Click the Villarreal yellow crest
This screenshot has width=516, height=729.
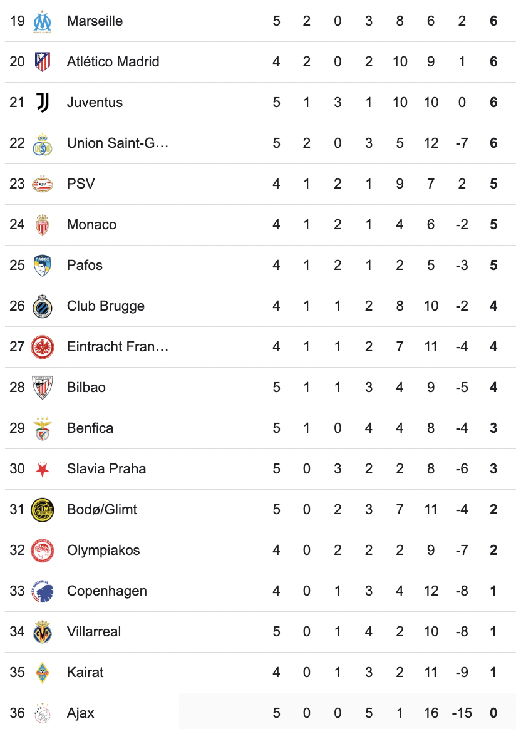(43, 632)
